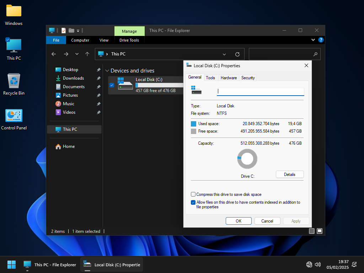Click the pin icon beside Music
The image size is (364, 273).
coord(98,104)
